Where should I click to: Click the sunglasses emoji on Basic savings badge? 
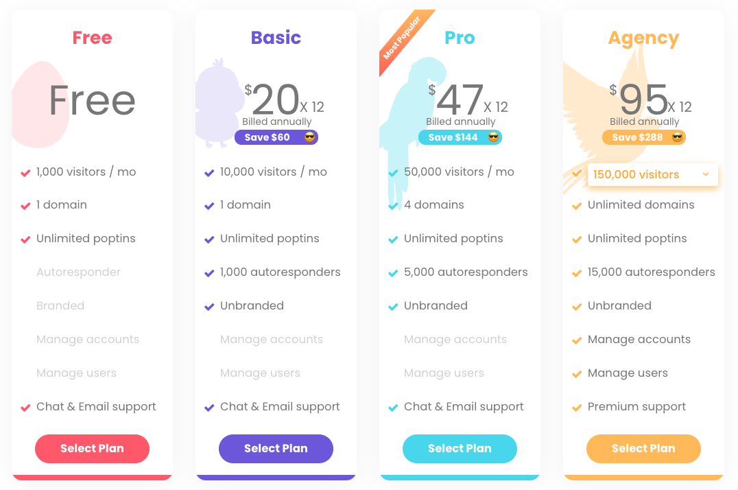310,137
